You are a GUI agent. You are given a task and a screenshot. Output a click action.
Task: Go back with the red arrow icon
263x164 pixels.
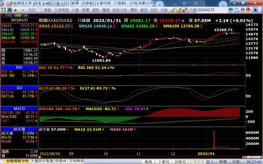coord(16,10)
